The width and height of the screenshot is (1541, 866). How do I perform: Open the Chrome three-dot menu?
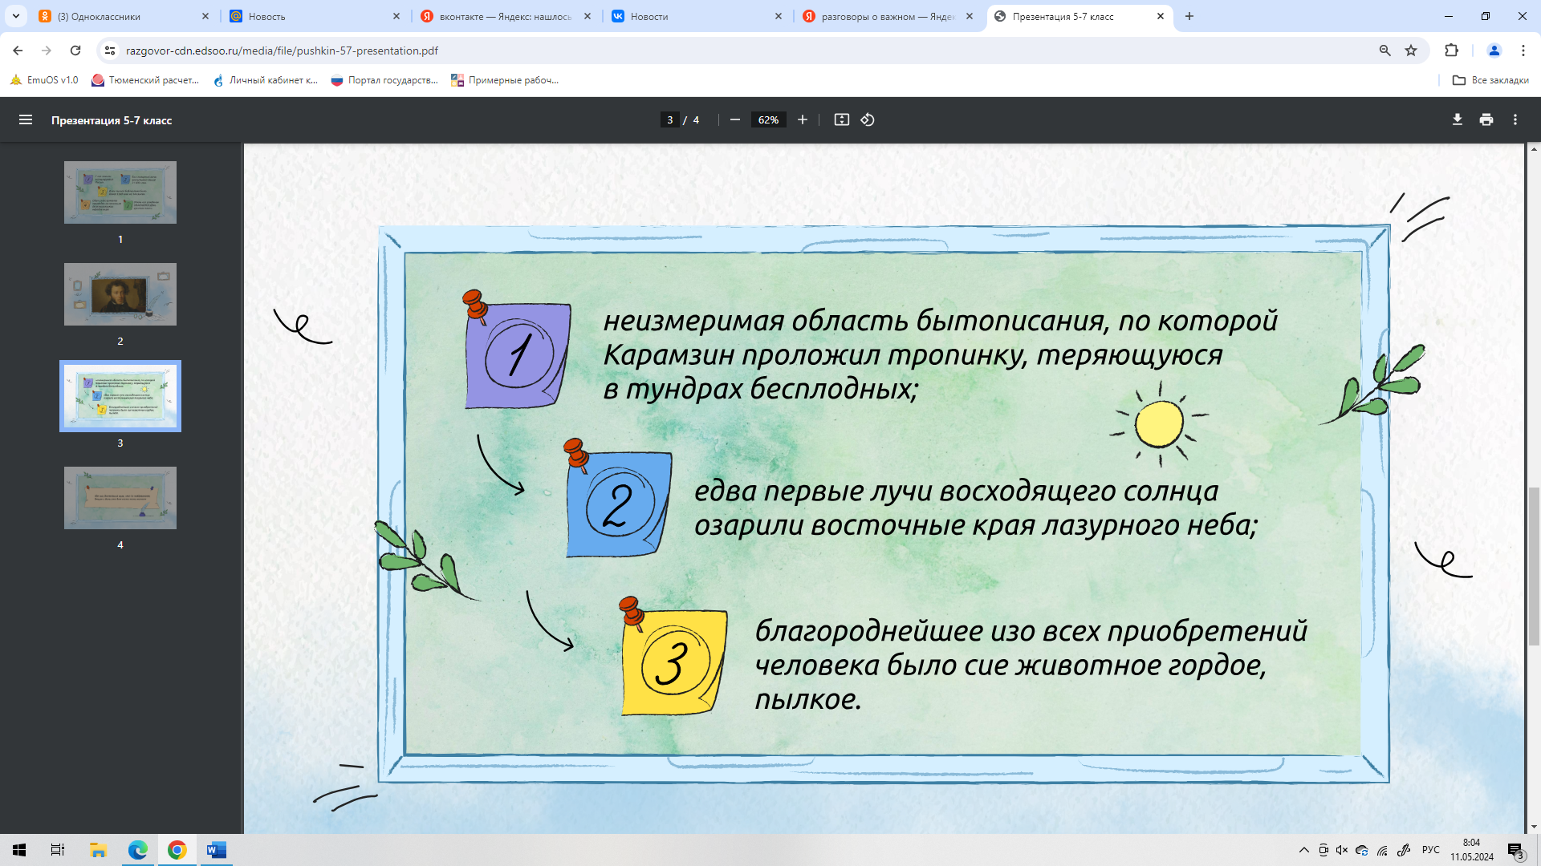click(x=1523, y=51)
